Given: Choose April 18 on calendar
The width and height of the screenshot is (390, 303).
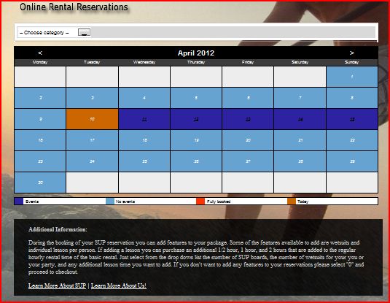Looking at the screenshot, I should 144,140.
